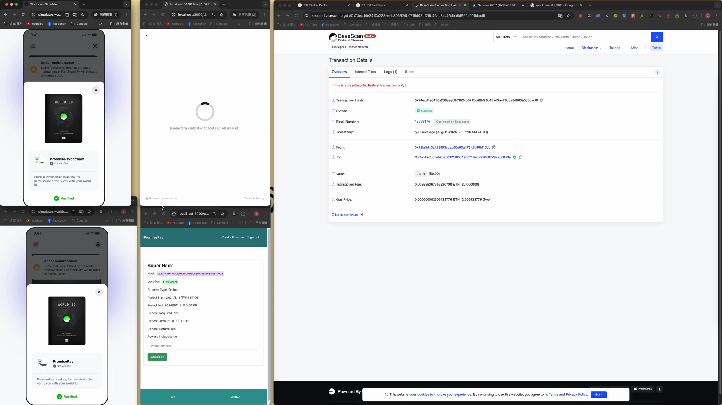The width and height of the screenshot is (722, 405).
Task: Click the bottom simulator's upper-left avatar icon
Action: tap(36, 244)
